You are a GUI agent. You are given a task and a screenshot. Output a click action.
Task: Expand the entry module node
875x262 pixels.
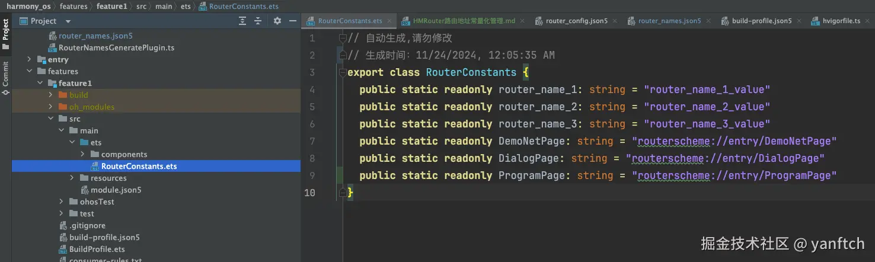tap(29, 59)
